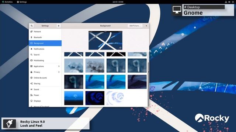Open the power icon in top bar

(x=233, y=2)
